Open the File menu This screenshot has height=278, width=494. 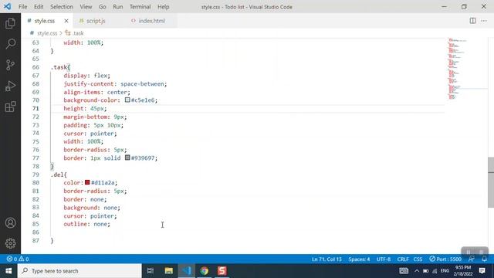(x=22, y=7)
